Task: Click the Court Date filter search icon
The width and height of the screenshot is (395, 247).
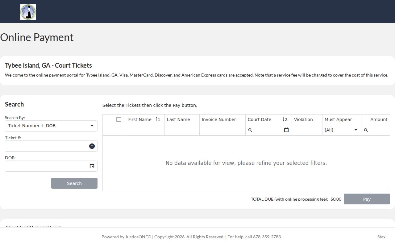Action: (x=250, y=130)
